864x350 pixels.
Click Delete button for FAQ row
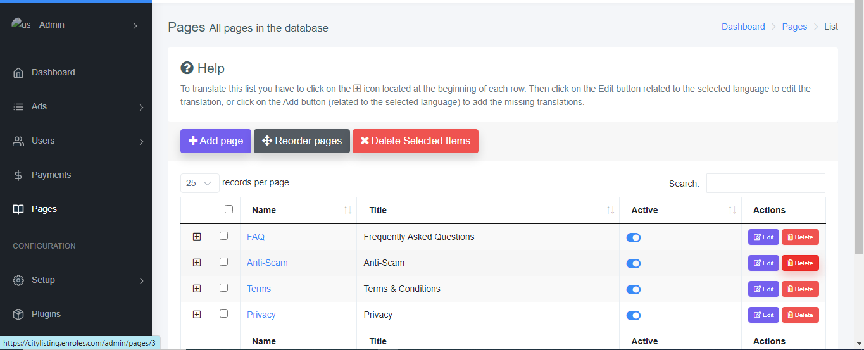tap(800, 237)
